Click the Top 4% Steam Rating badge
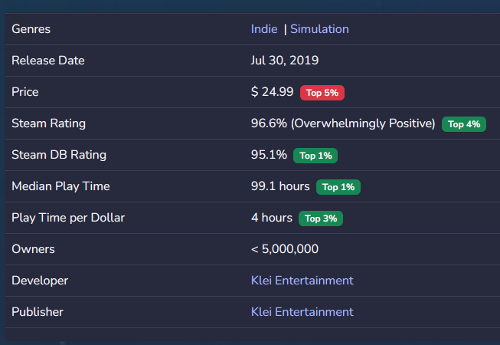 click(x=464, y=124)
